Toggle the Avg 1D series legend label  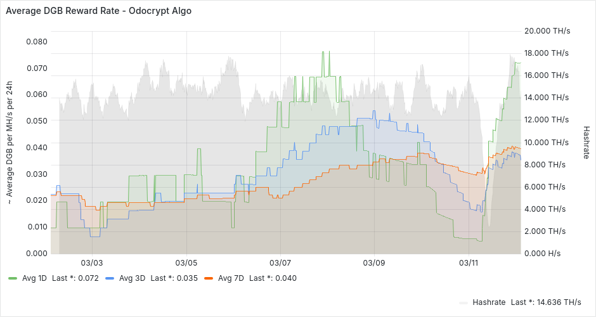(x=33, y=278)
